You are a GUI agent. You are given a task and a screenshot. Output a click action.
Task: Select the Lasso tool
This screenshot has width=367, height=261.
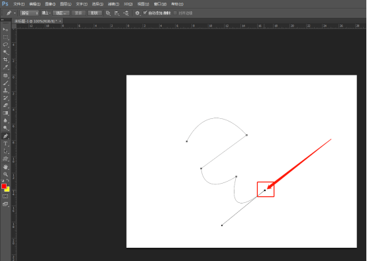coord(5,44)
